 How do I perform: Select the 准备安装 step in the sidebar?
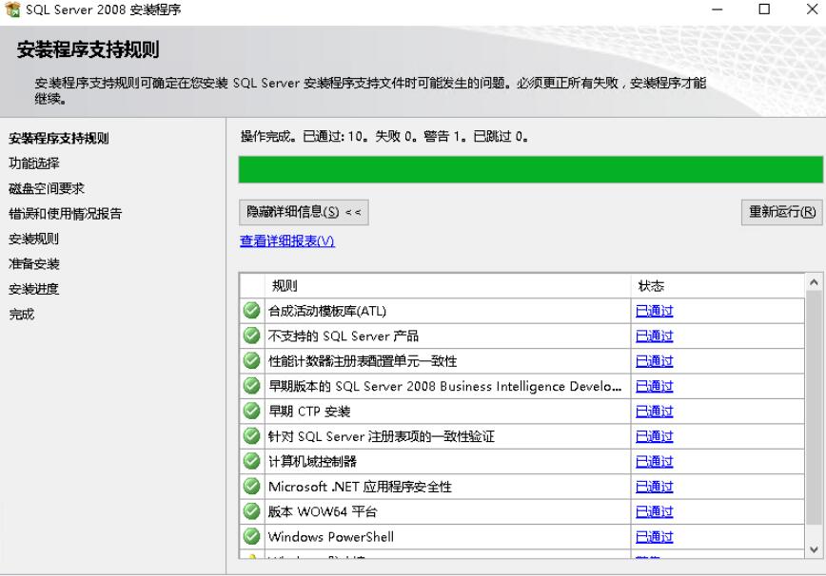[x=34, y=264]
